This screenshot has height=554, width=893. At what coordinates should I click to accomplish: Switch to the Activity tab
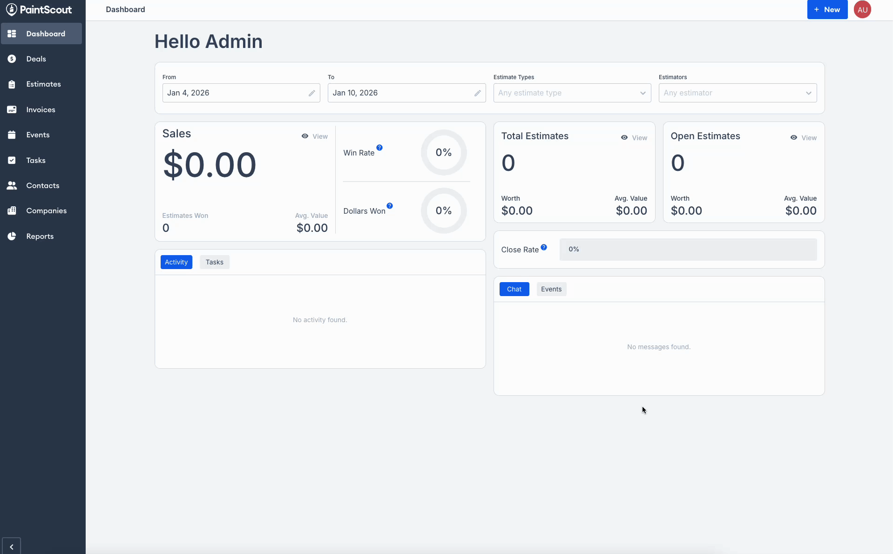click(x=176, y=262)
